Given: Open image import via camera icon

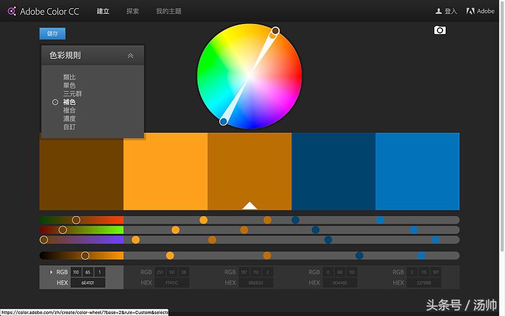Looking at the screenshot, I should click(x=439, y=30).
